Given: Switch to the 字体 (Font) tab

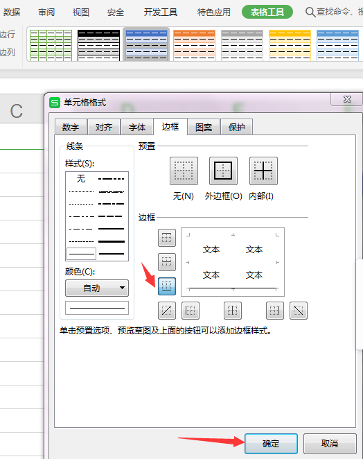Looking at the screenshot, I should click(137, 127).
